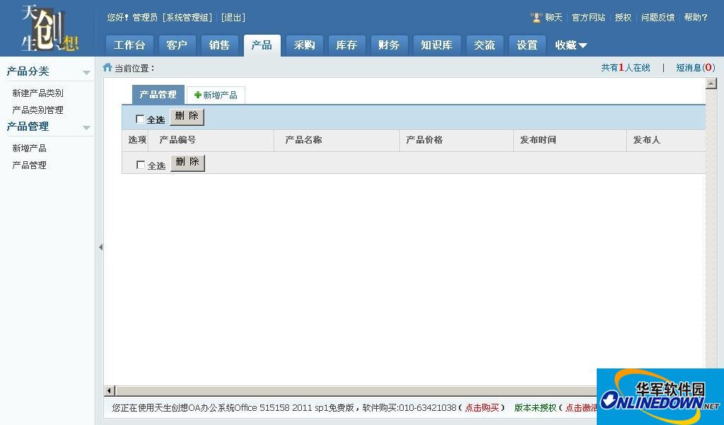Click the green plus add-product icon
724x425 pixels.
click(198, 95)
